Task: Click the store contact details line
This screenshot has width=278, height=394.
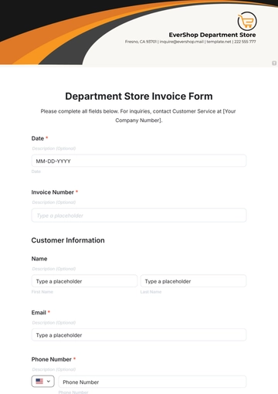Action: pos(191,42)
